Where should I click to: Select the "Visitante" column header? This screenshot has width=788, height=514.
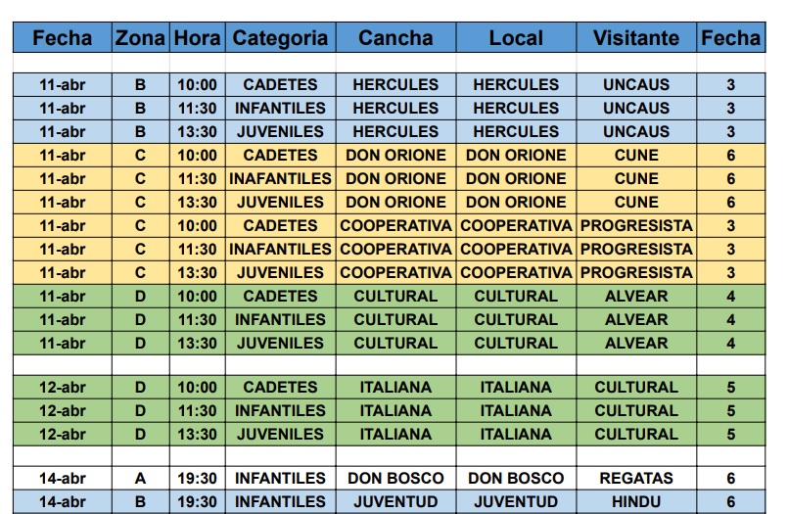pyautogui.click(x=636, y=38)
